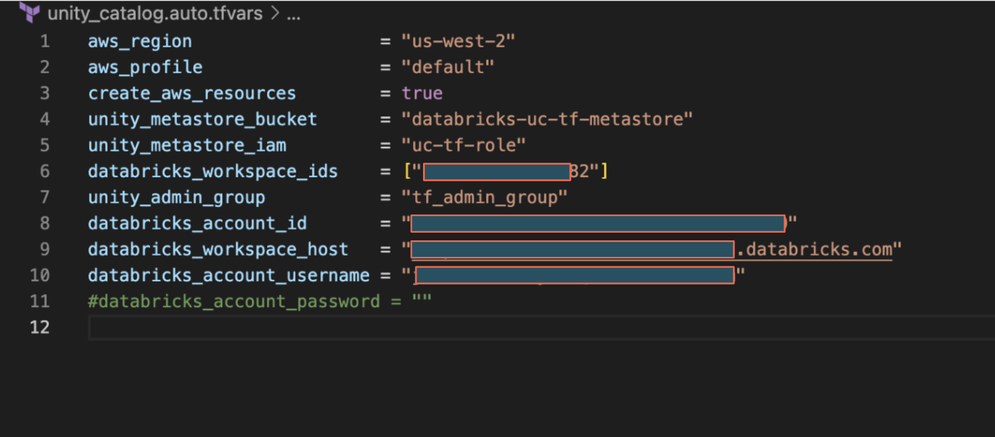The height and width of the screenshot is (437, 995).
Task: Click the true boolean value
Action: [x=422, y=93]
